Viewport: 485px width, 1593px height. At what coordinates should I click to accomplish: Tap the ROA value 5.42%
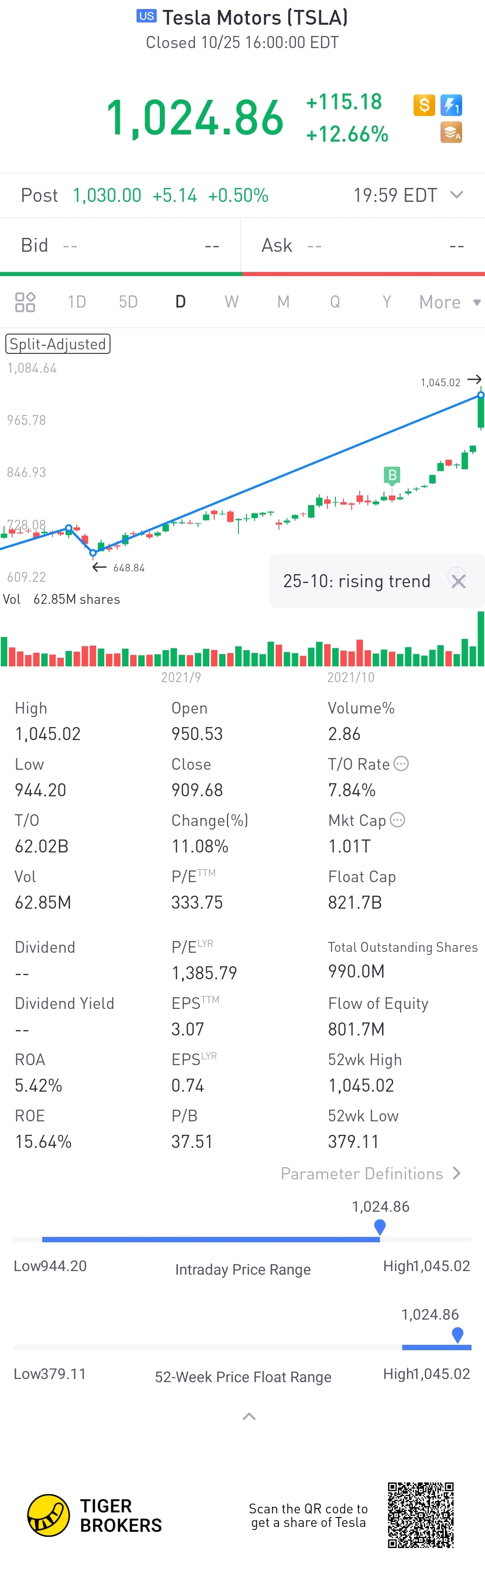38,1085
